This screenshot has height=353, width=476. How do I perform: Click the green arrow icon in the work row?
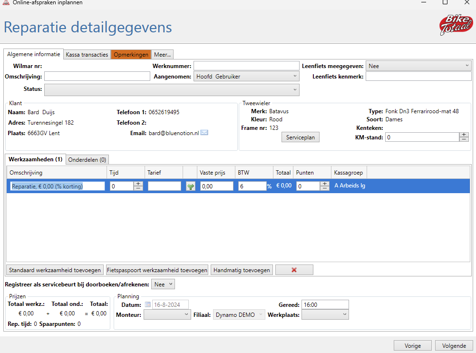click(x=191, y=186)
